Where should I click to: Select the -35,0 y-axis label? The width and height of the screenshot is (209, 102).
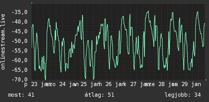pos(20,12)
